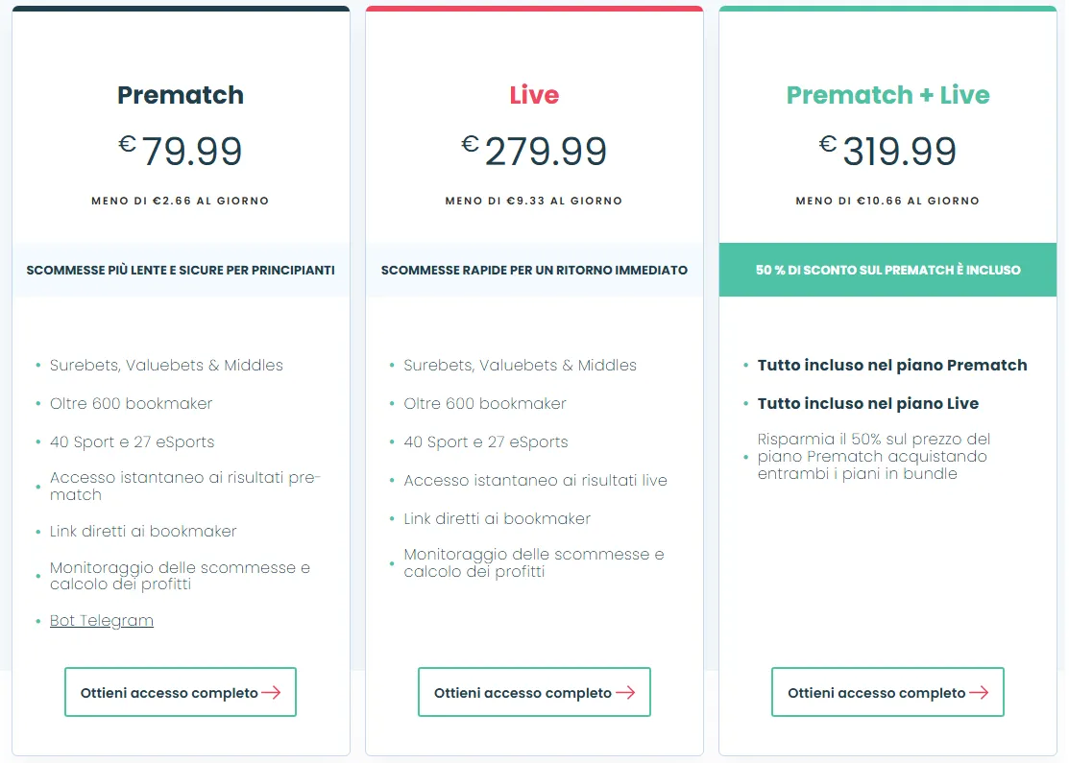Click the bullet next to Bot Telegram
The image size is (1069, 763).
pyautogui.click(x=38, y=620)
